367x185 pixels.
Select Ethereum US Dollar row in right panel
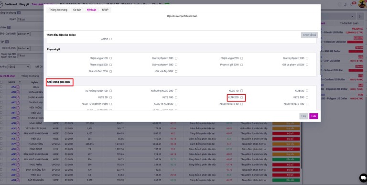point(342,40)
